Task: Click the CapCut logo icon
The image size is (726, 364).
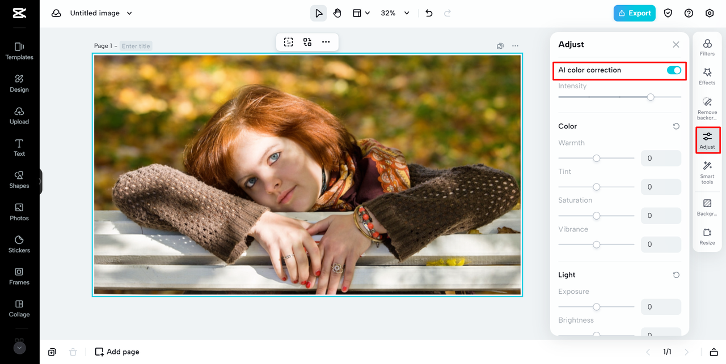Action: pos(19,13)
